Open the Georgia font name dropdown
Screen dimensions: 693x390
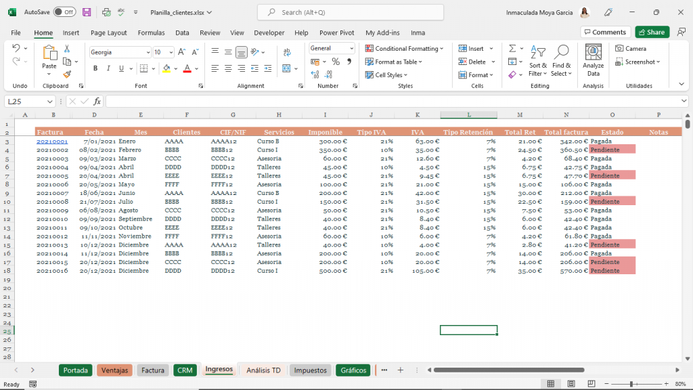tap(148, 51)
